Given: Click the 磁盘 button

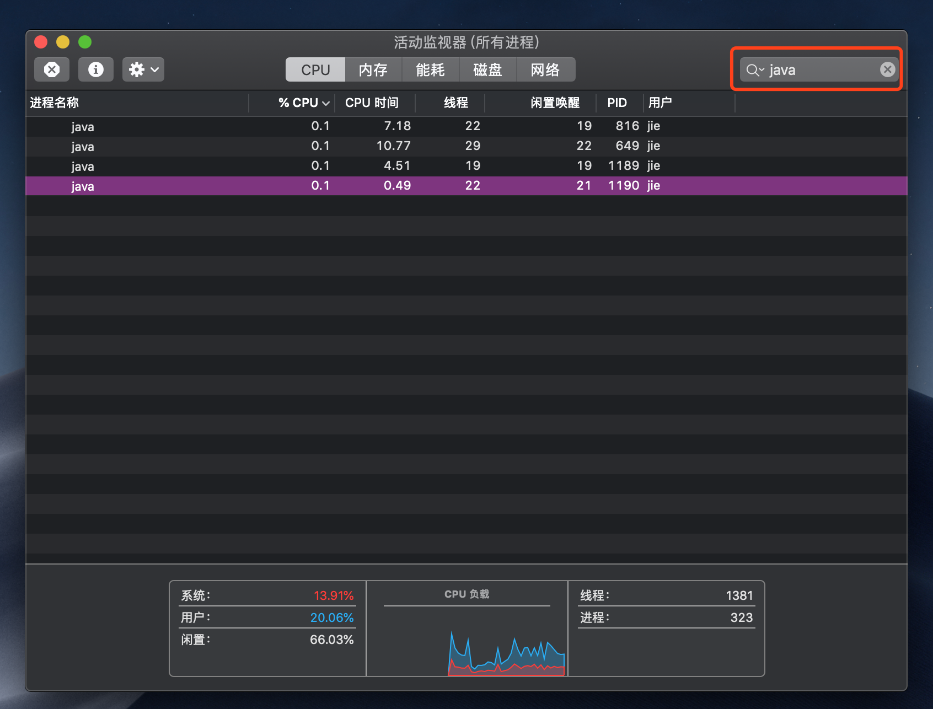Looking at the screenshot, I should click(488, 69).
